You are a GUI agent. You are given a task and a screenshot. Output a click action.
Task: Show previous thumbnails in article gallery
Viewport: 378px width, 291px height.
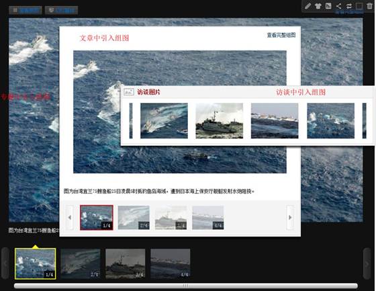pos(69,217)
